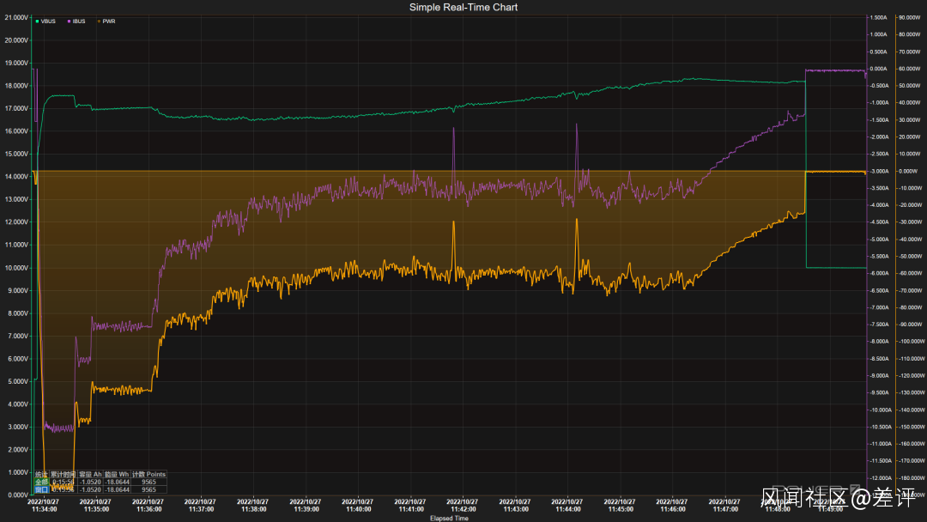Click the 90.000W power axis label
This screenshot has height=522, width=927.
pos(908,17)
